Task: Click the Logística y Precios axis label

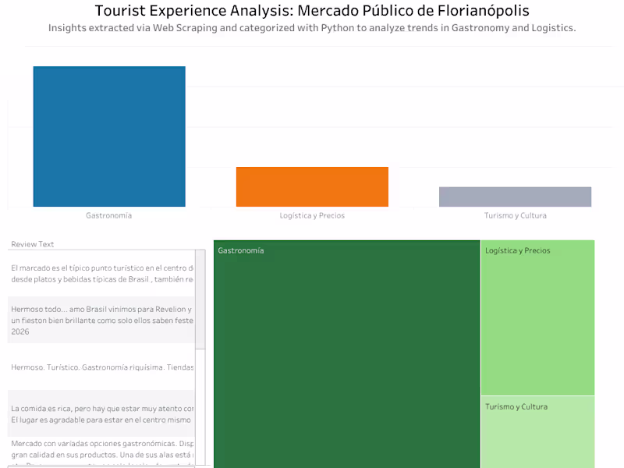Action: pyautogui.click(x=312, y=216)
